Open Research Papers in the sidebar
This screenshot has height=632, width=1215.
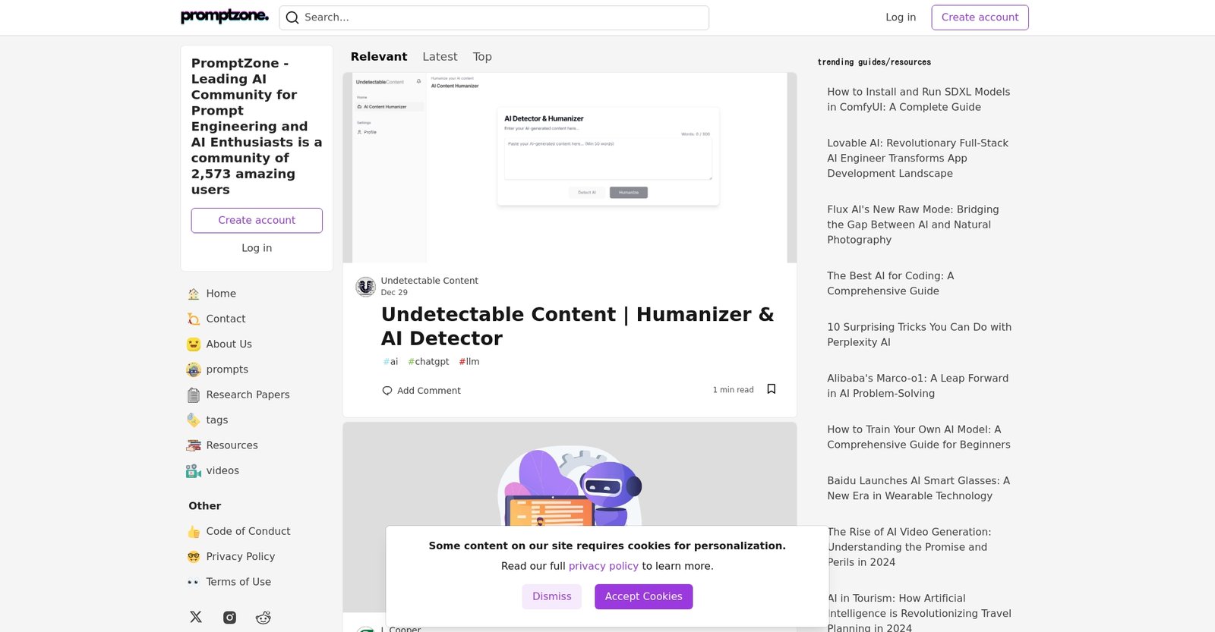pyautogui.click(x=248, y=395)
